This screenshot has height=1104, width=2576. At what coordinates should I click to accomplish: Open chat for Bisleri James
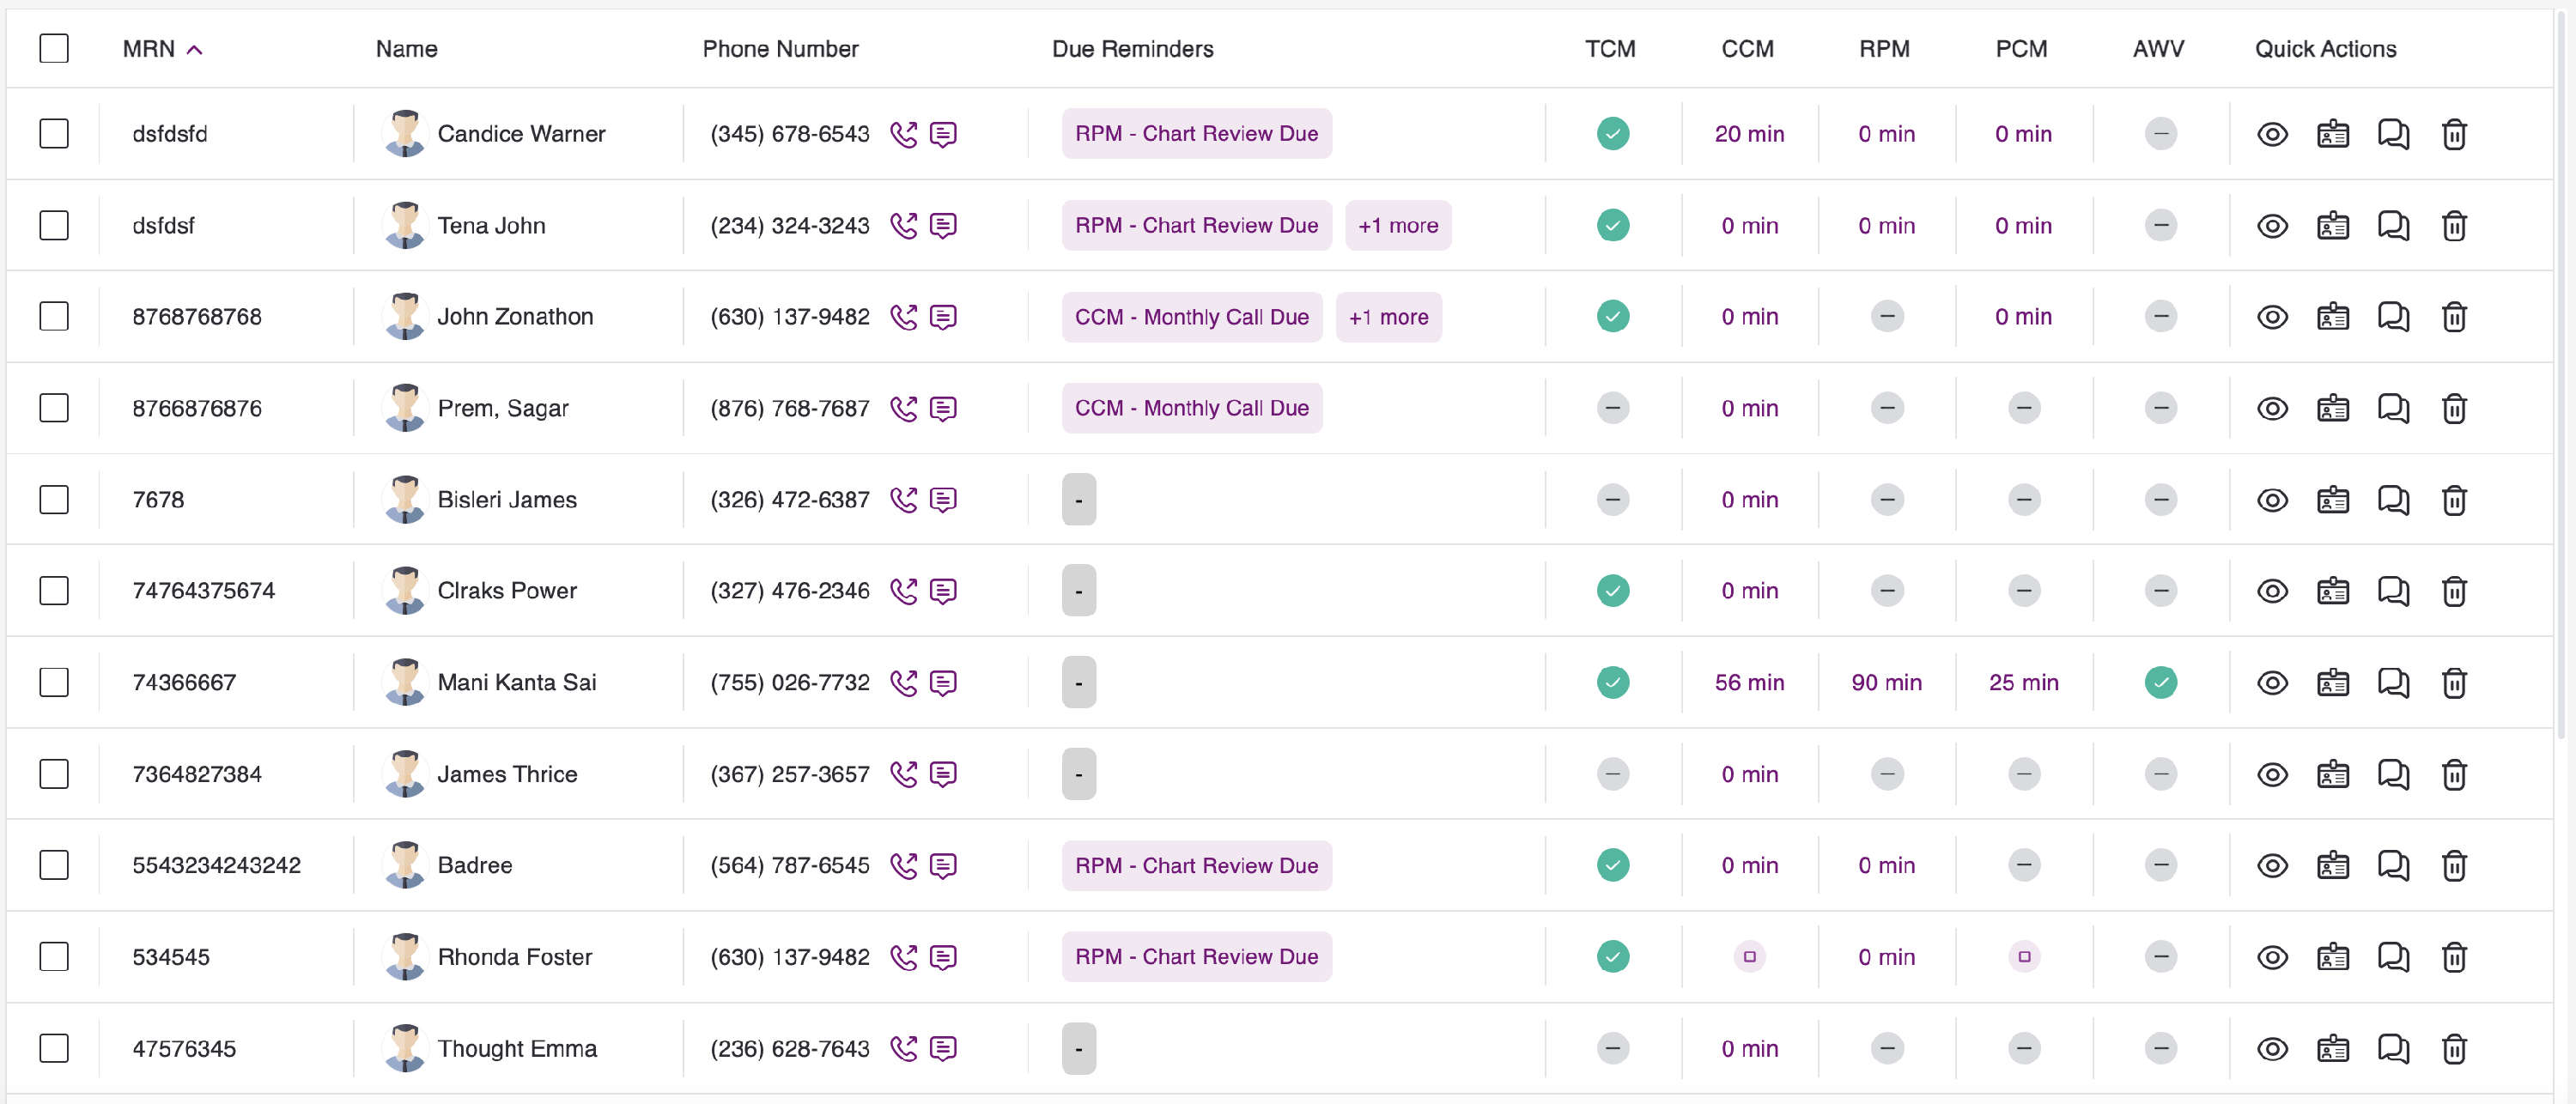click(x=2393, y=500)
